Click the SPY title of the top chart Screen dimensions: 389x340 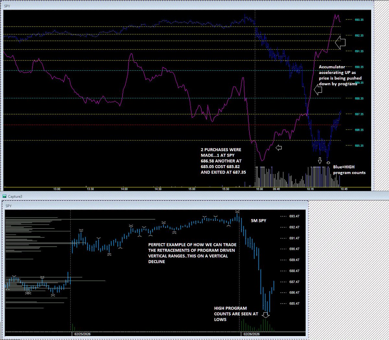click(x=7, y=6)
